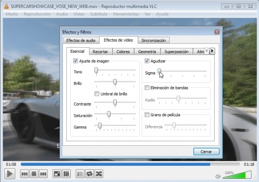Minimize the VLC window
The width and height of the screenshot is (259, 182).
227,6
